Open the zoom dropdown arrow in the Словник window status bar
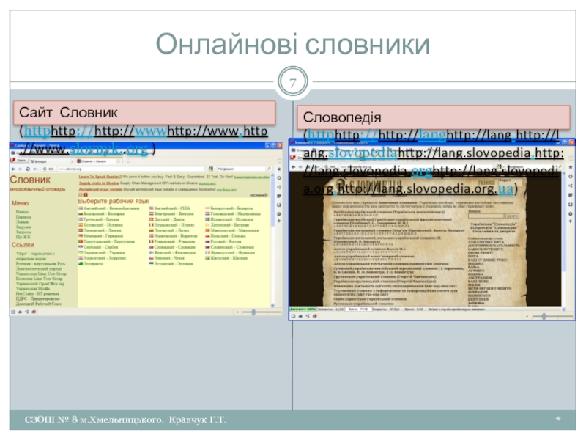 (237, 312)
